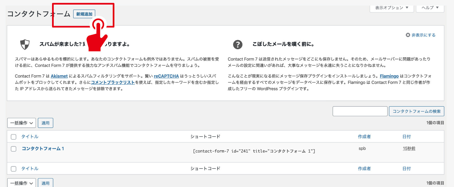The width and height of the screenshot is (454, 187).
Task: Open the Flamingo plugin link
Action: point(389,76)
